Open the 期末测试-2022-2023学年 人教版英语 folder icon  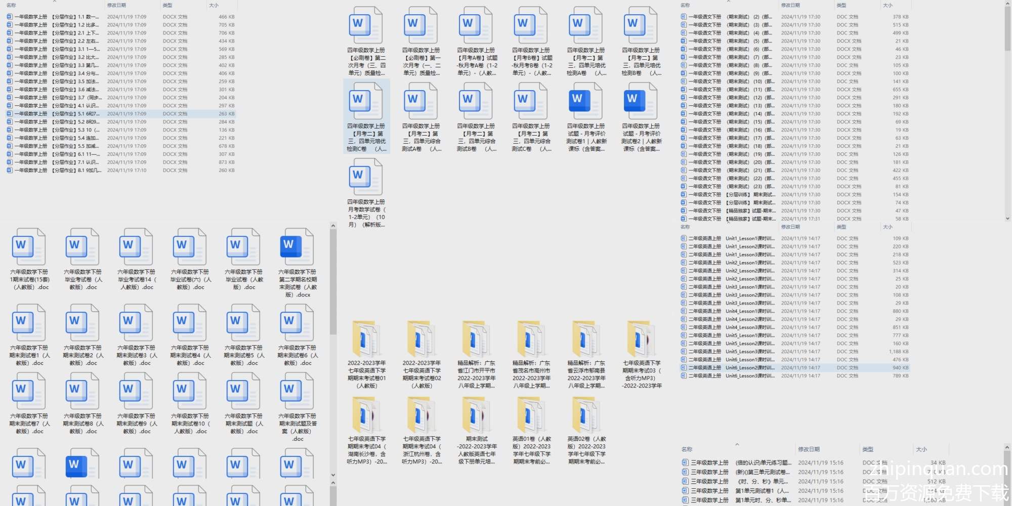click(x=476, y=414)
